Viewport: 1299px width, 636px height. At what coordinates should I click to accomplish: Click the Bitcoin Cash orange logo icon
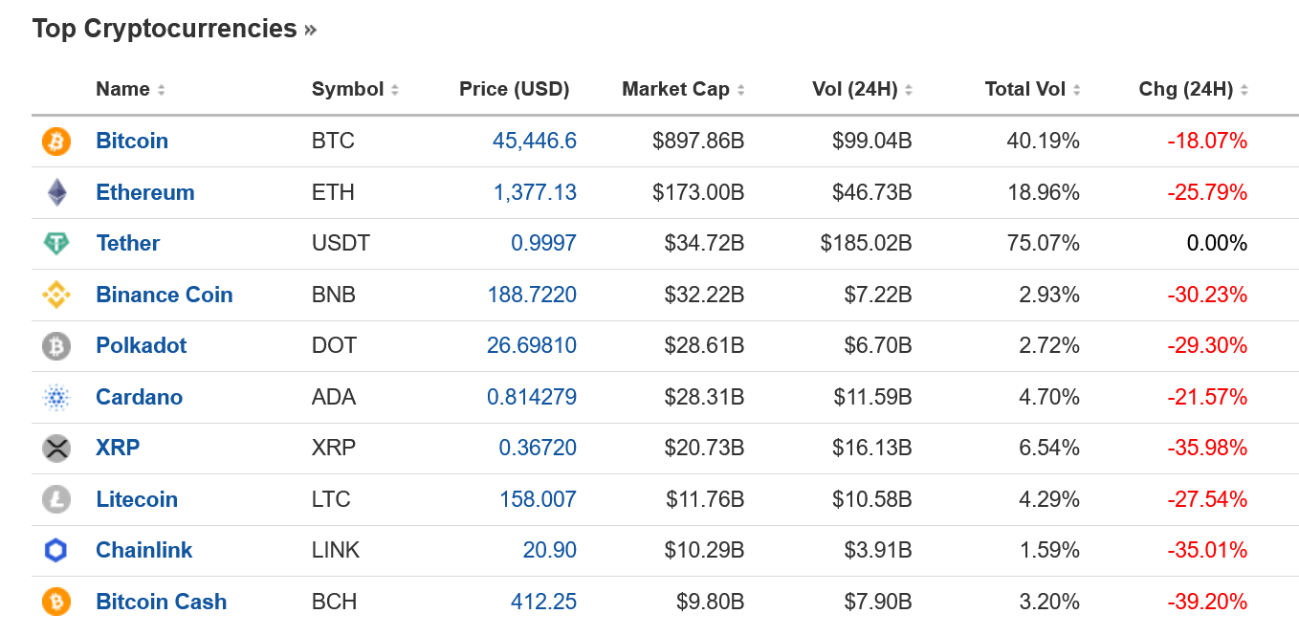55,602
